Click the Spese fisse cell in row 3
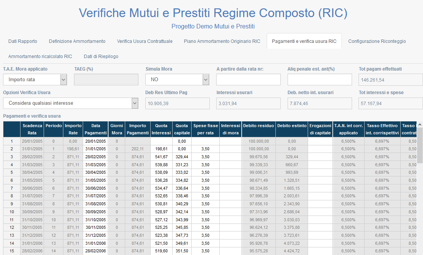This screenshot has height=255, width=423. (x=206, y=157)
